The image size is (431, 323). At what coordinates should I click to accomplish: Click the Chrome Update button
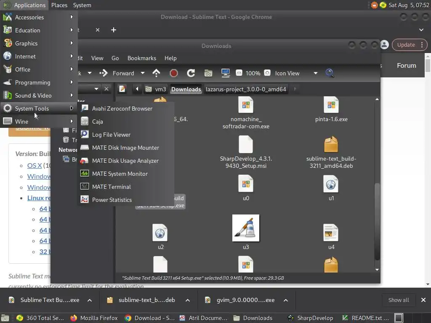pyautogui.click(x=406, y=45)
